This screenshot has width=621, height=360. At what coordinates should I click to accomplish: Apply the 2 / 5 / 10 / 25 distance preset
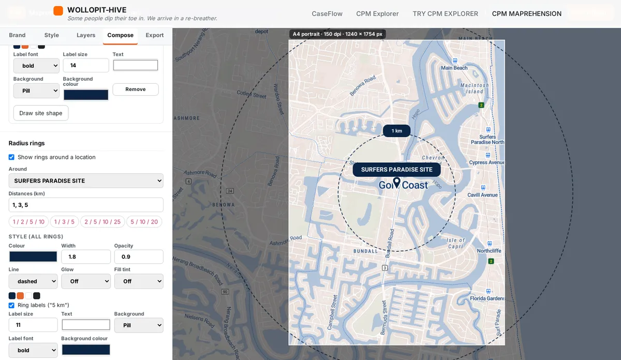click(x=102, y=222)
